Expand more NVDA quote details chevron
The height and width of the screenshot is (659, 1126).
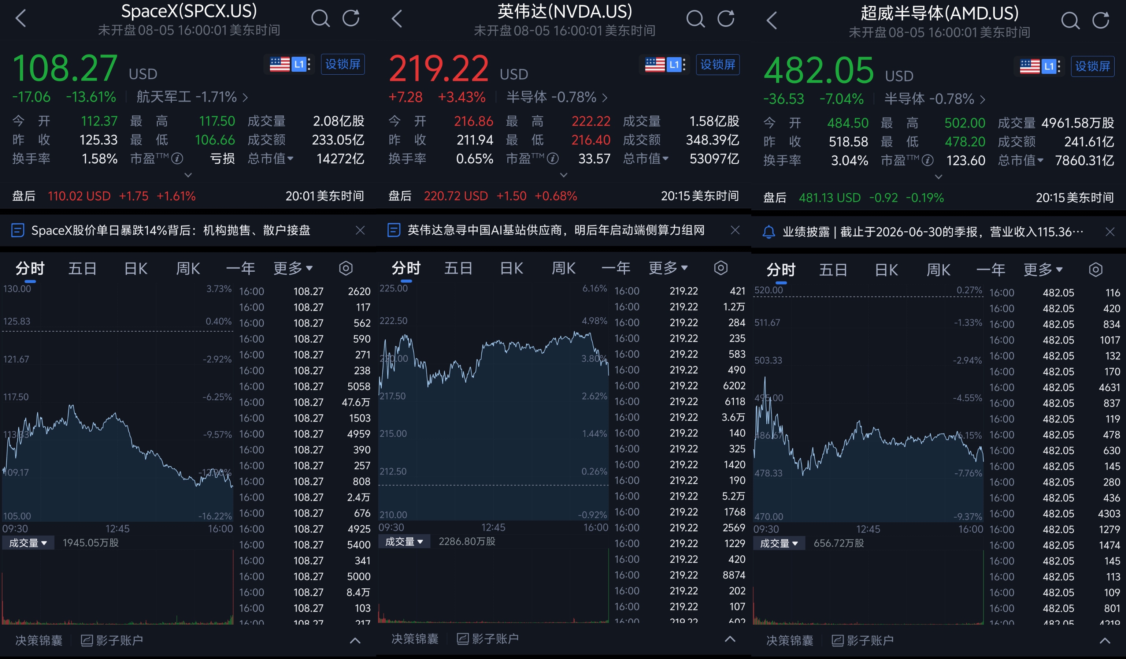(564, 175)
